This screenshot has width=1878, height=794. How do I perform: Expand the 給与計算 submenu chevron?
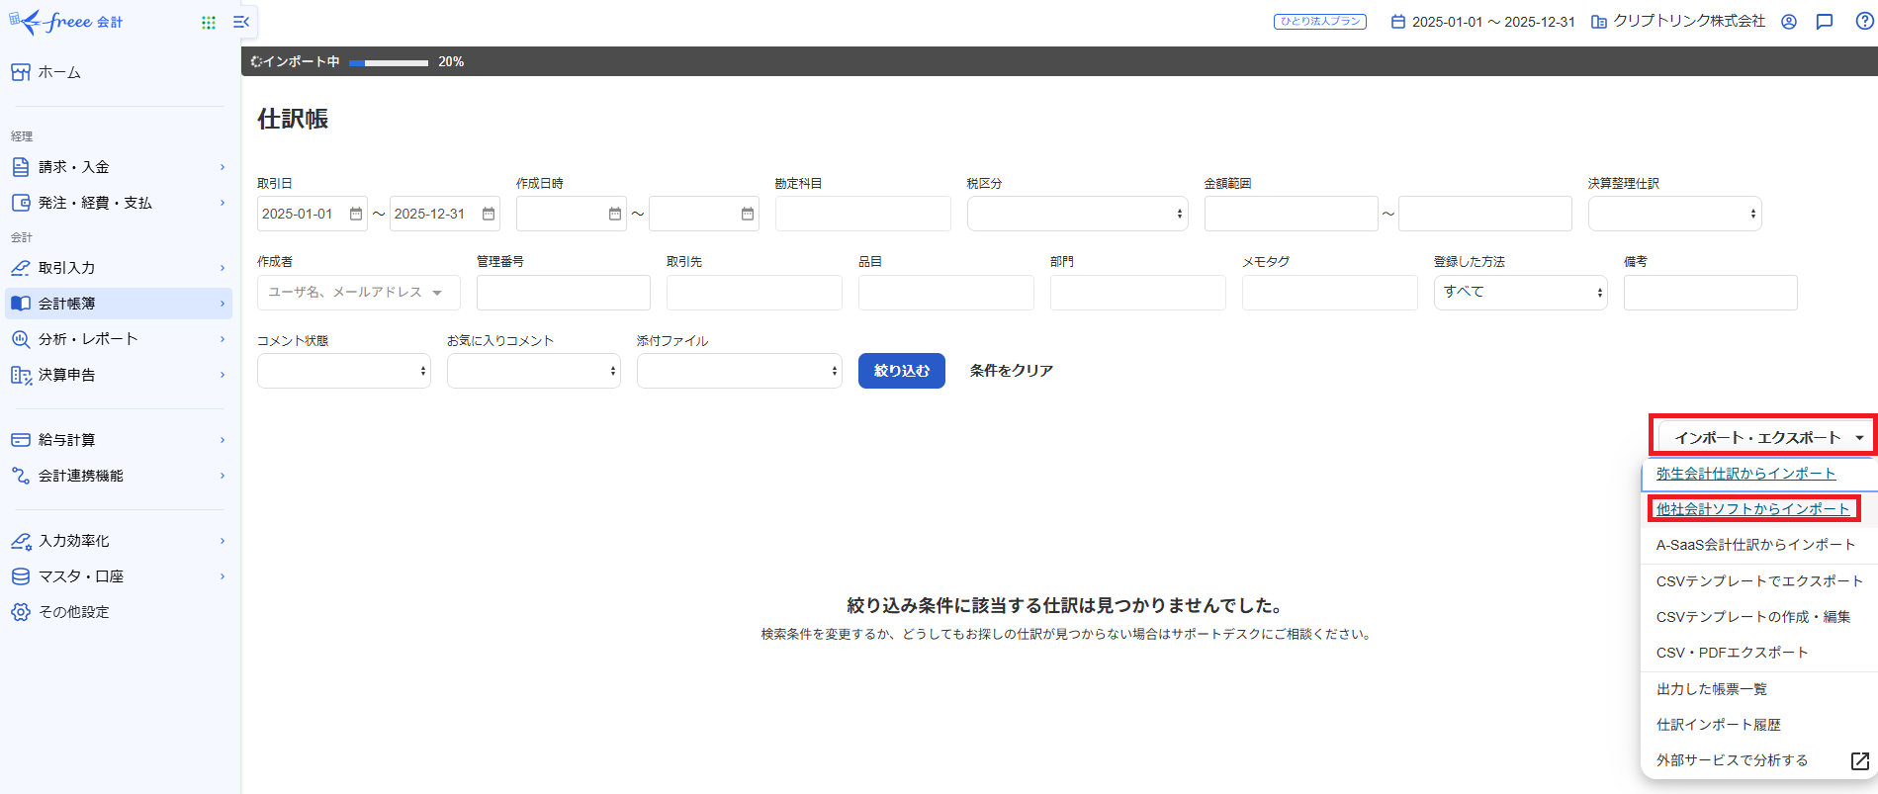223,440
